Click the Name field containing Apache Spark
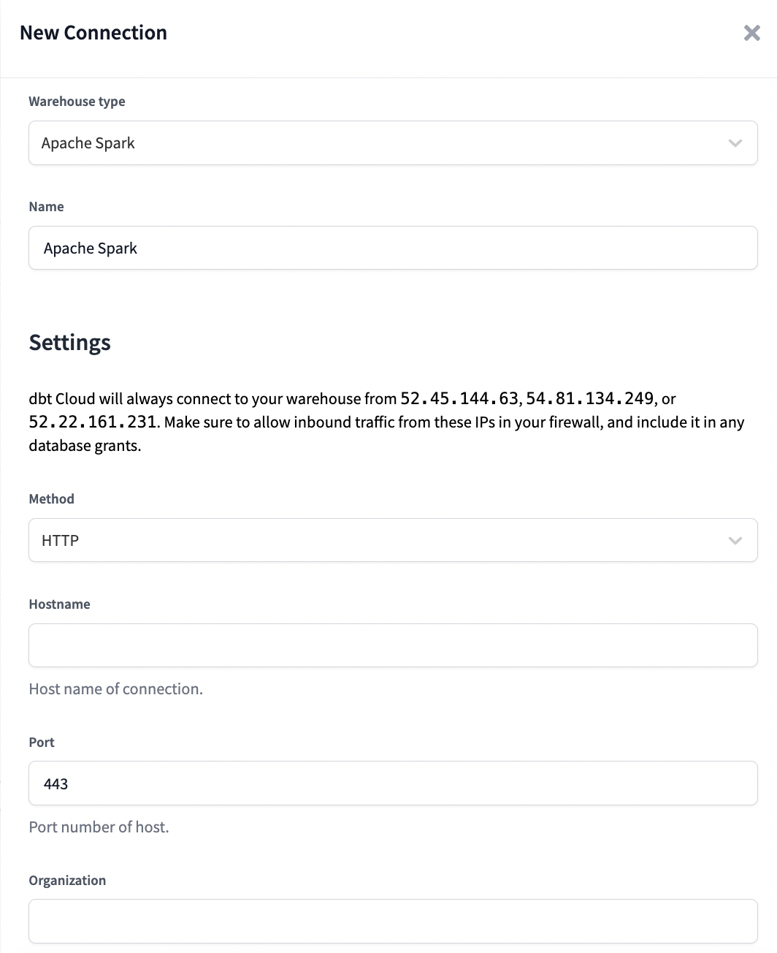The image size is (777, 953). tap(393, 248)
